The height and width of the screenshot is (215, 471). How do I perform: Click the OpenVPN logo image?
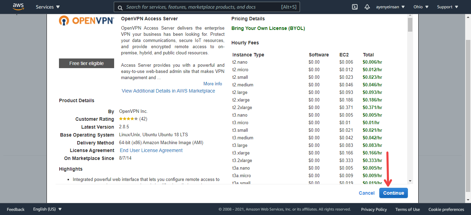pos(86,21)
